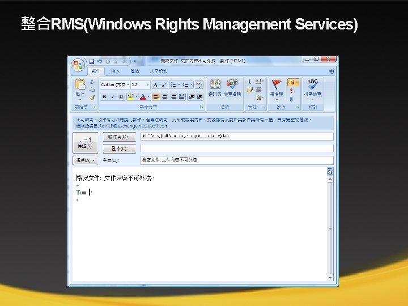Open the font color dropdown arrow
The image size is (408, 306).
(x=148, y=97)
